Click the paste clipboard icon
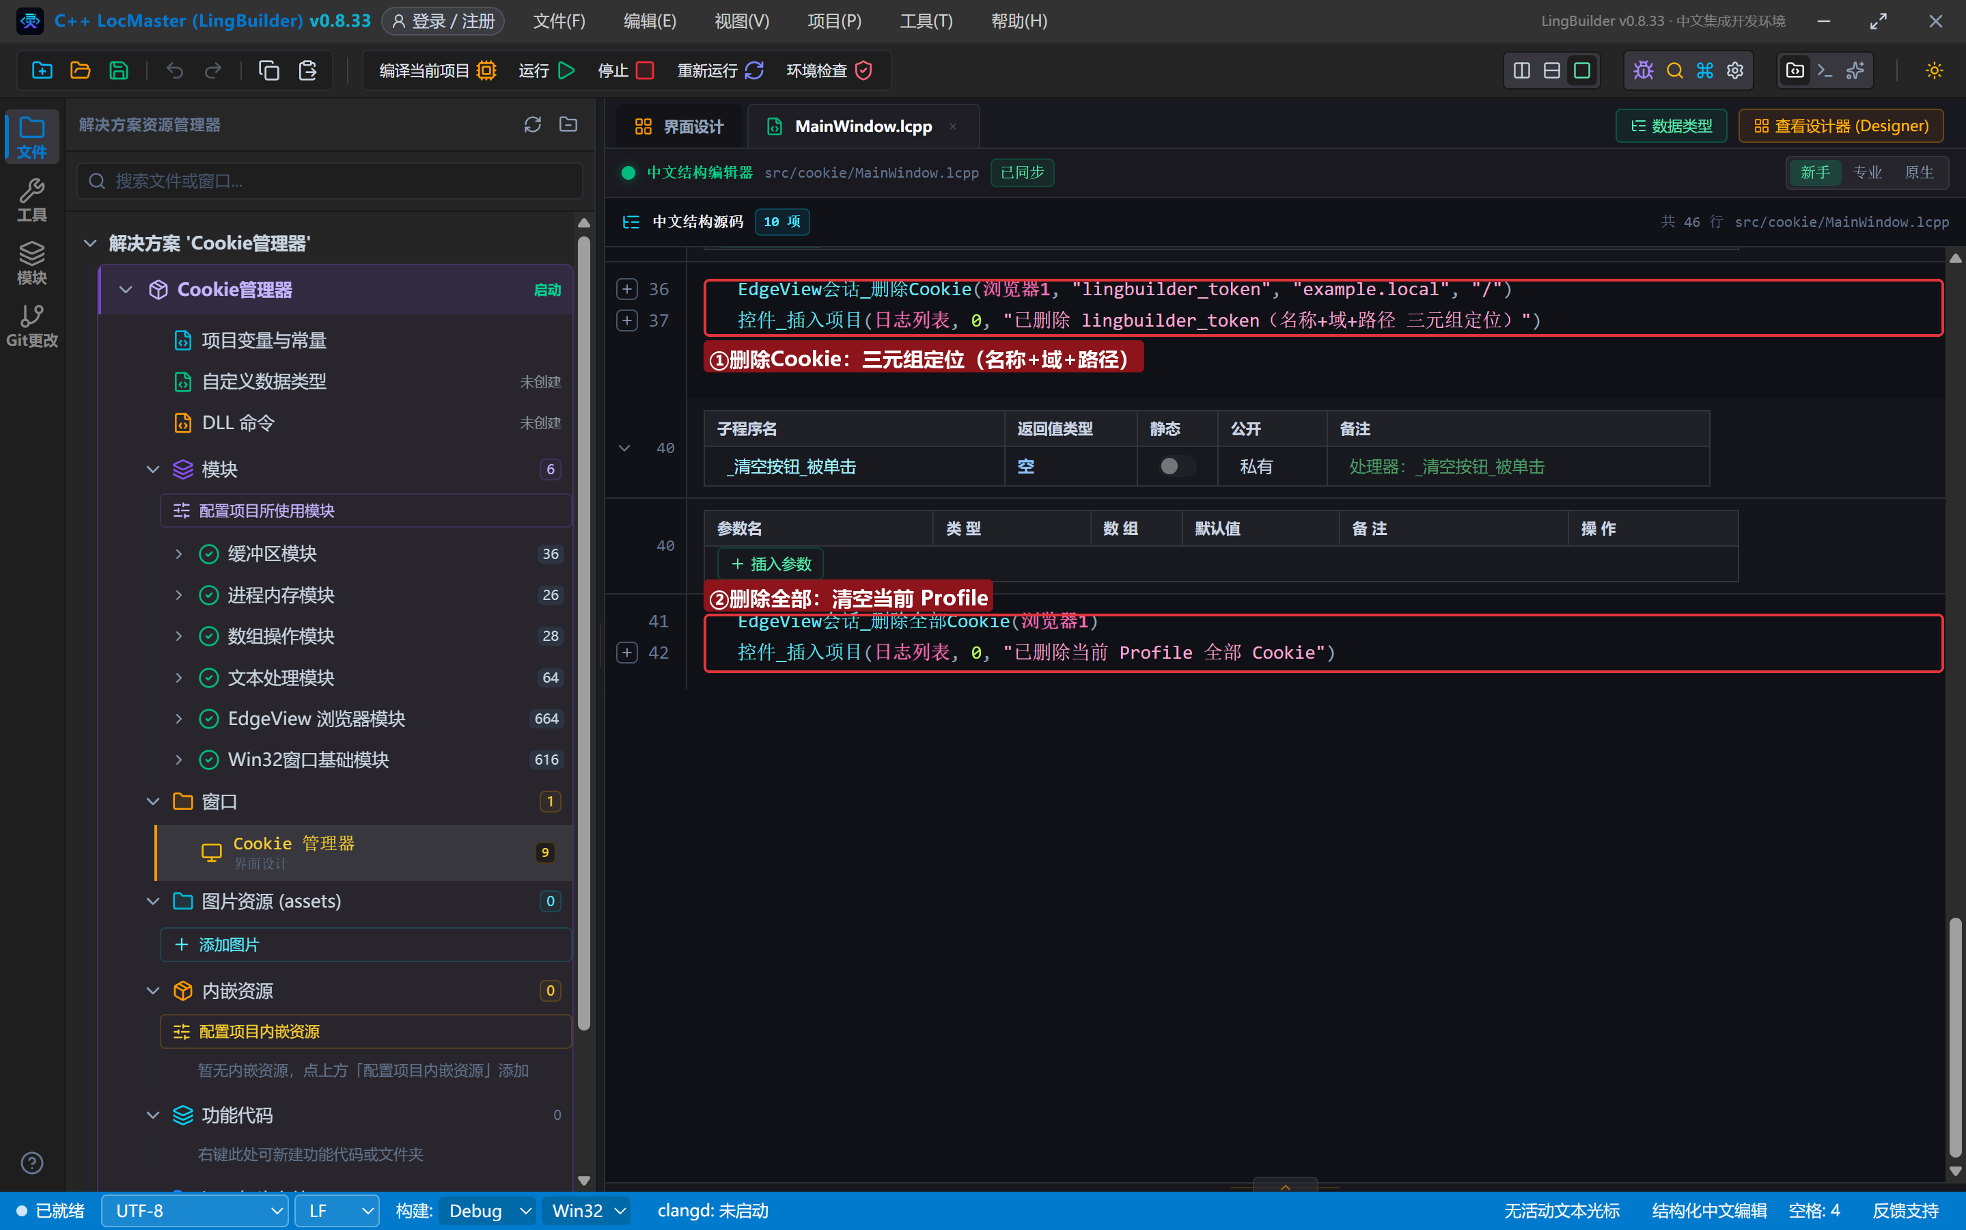The height and width of the screenshot is (1230, 1966). [307, 71]
